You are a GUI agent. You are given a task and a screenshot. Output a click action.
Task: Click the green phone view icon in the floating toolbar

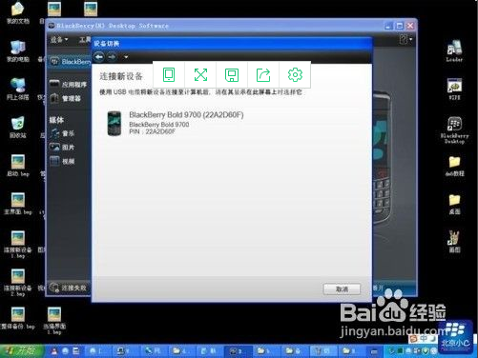click(x=169, y=75)
